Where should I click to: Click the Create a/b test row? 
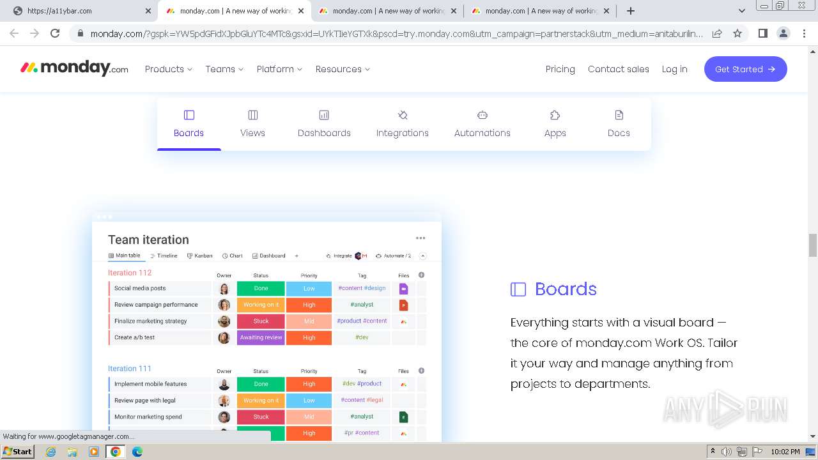coord(266,337)
